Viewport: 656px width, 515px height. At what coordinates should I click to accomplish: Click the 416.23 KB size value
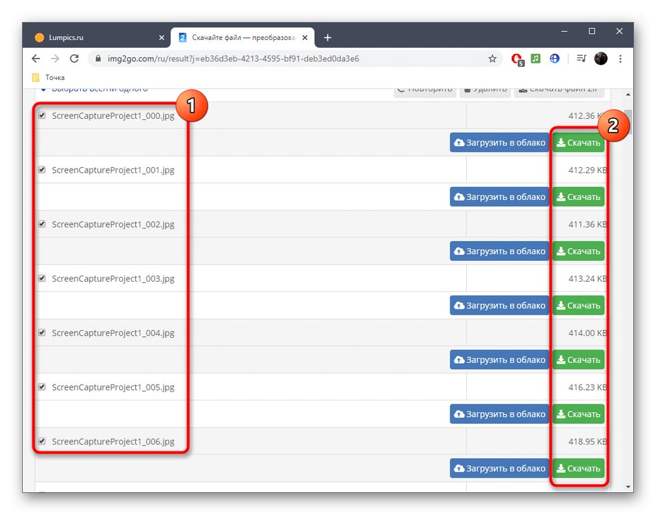click(588, 387)
